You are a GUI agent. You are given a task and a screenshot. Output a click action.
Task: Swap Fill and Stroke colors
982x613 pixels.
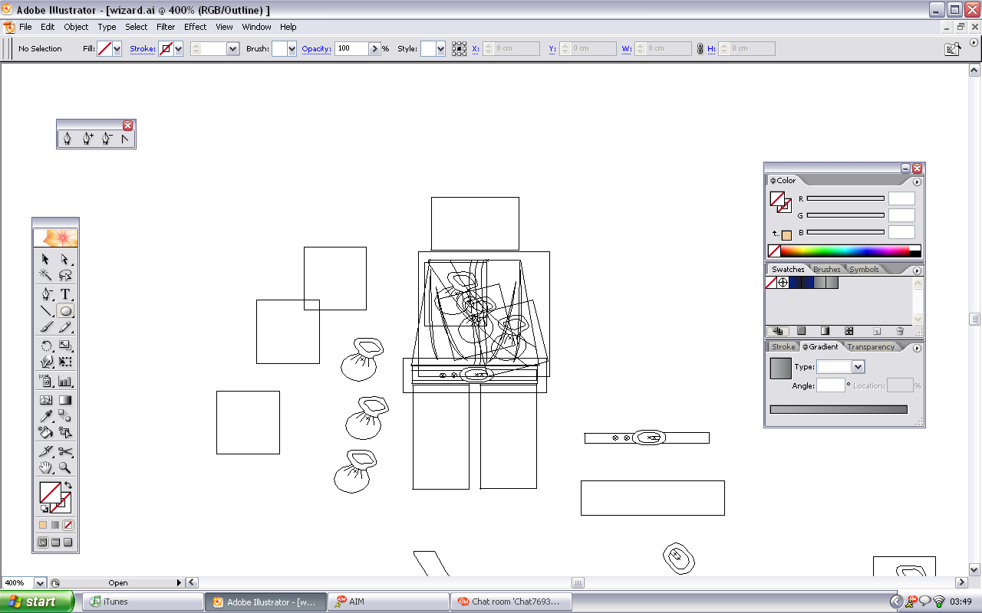click(68, 485)
